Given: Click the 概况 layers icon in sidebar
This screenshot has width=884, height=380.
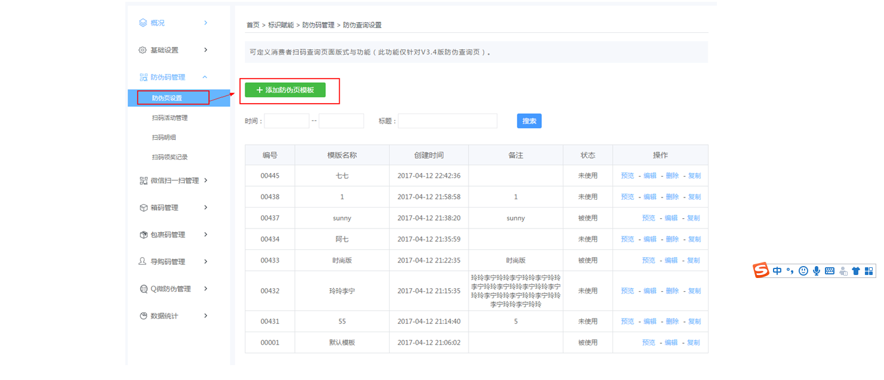Looking at the screenshot, I should 143,23.
